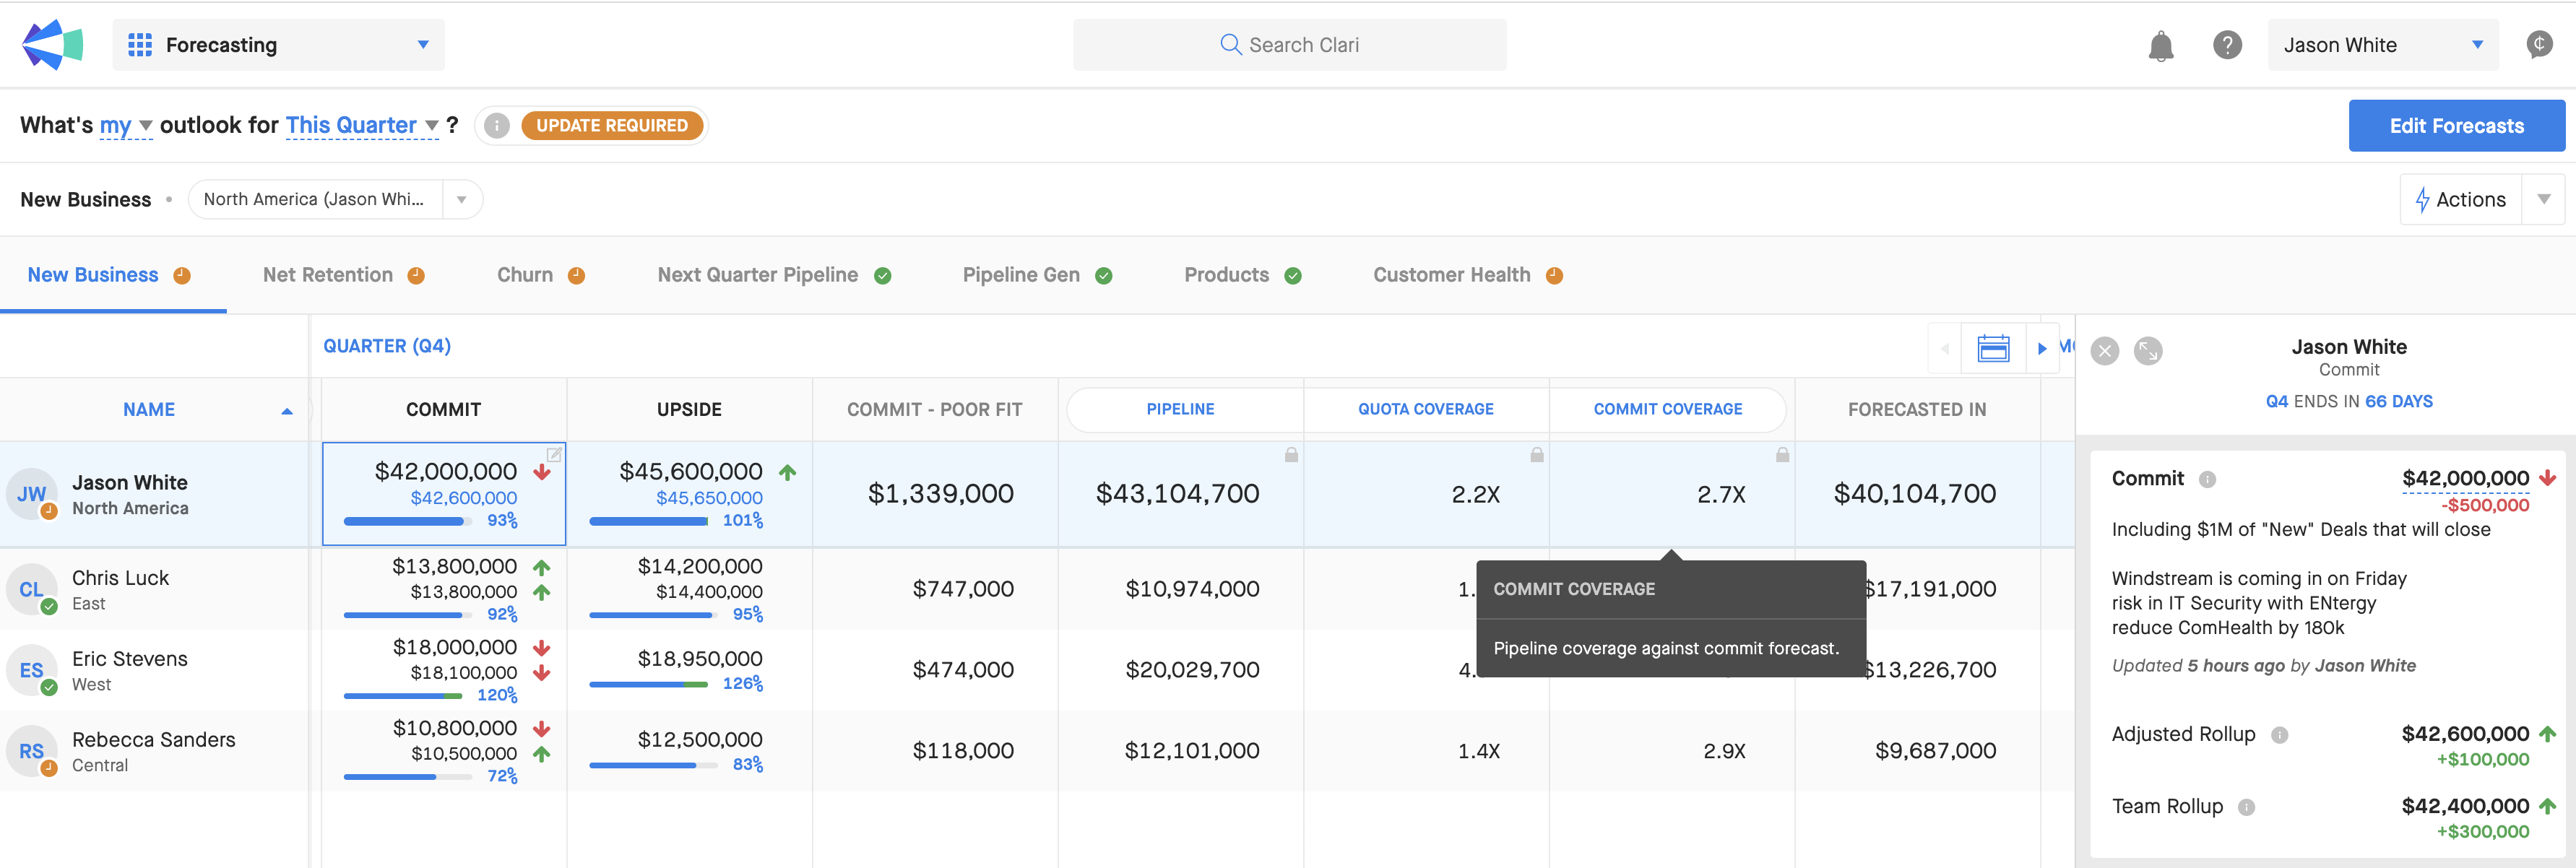Go to previous period arrow

(x=1945, y=349)
